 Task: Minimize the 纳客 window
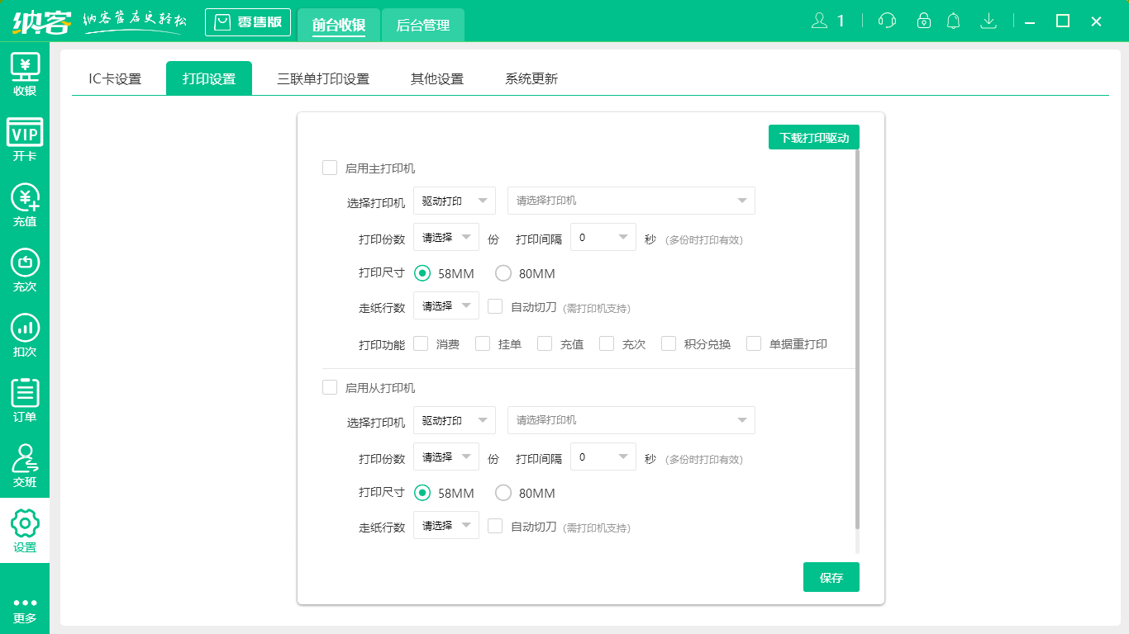[x=1030, y=21]
